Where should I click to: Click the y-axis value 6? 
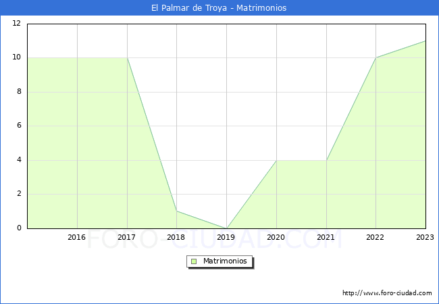[x=19, y=126]
